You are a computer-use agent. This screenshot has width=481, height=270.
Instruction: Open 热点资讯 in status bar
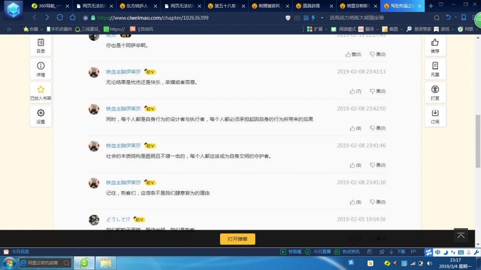(347, 252)
